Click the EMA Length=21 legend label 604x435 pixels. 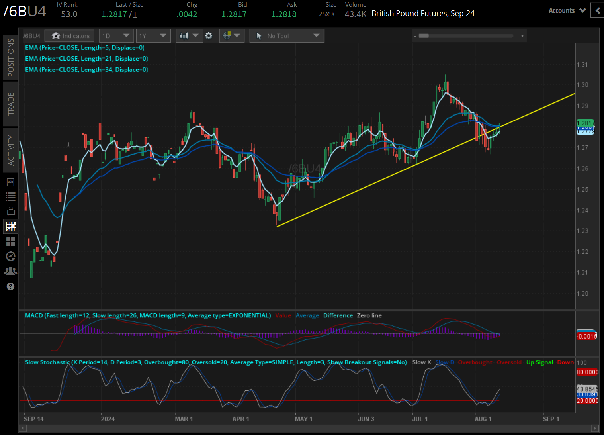tap(87, 58)
